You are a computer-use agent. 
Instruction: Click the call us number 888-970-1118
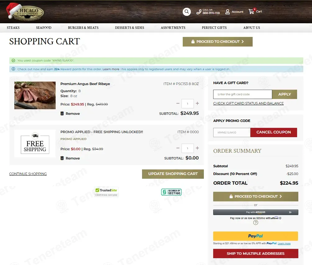coord(211,13)
